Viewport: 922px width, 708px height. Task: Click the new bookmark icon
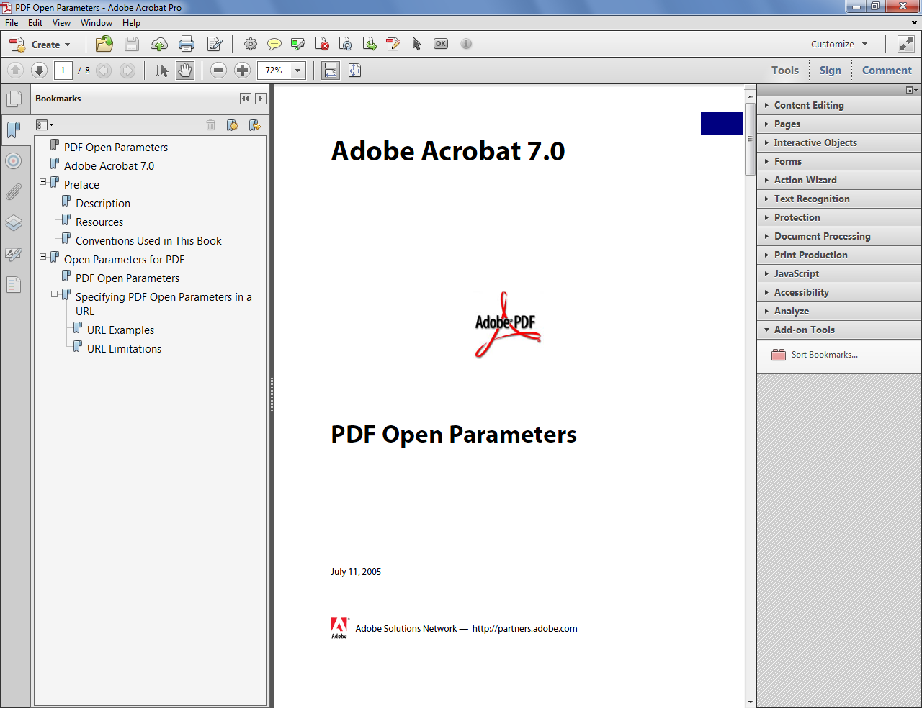pos(232,125)
